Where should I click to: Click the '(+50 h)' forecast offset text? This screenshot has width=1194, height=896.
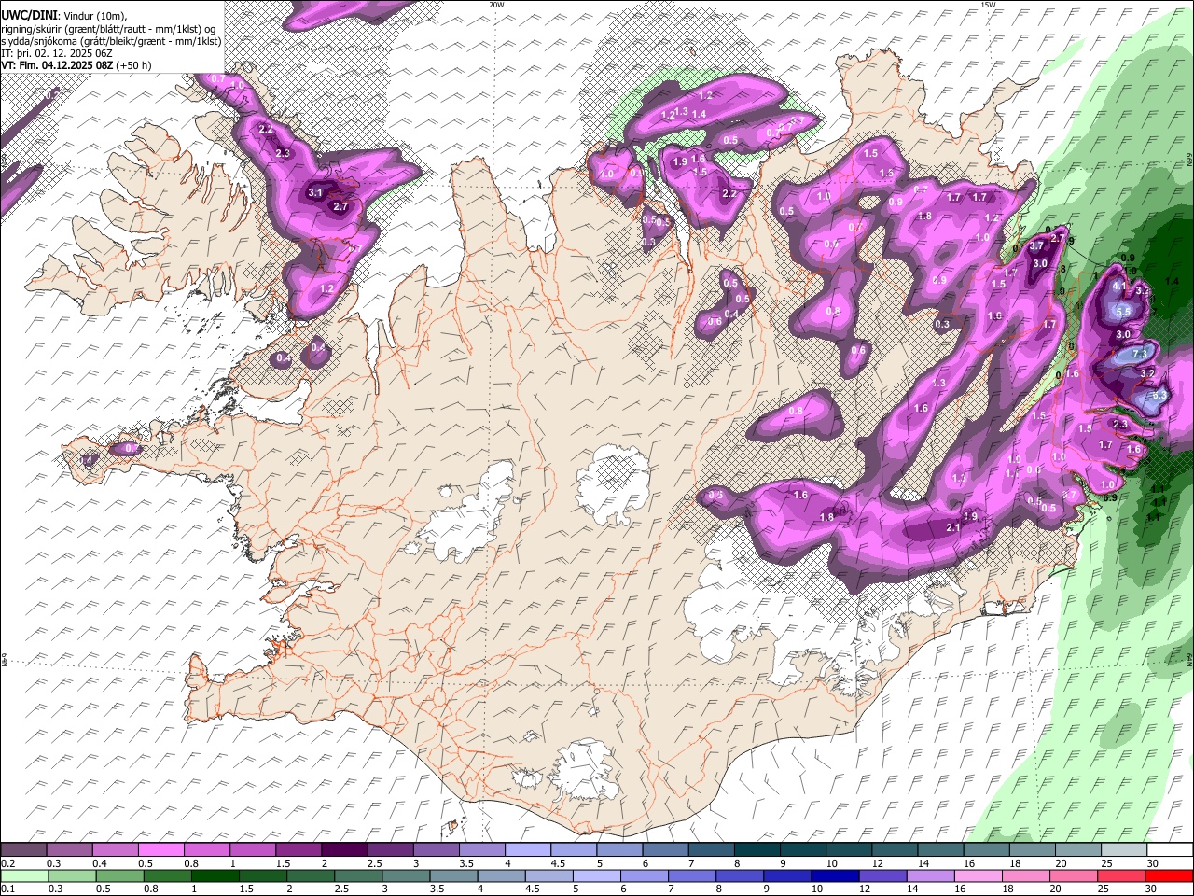click(134, 65)
